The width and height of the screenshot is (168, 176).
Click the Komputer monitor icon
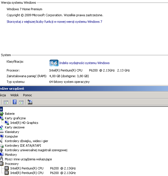click(x=2, y=136)
